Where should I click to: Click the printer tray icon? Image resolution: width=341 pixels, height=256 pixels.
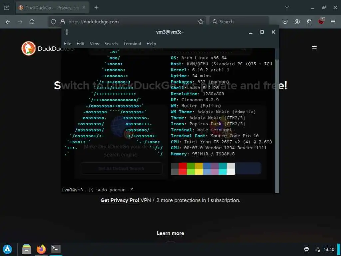(x=307, y=249)
